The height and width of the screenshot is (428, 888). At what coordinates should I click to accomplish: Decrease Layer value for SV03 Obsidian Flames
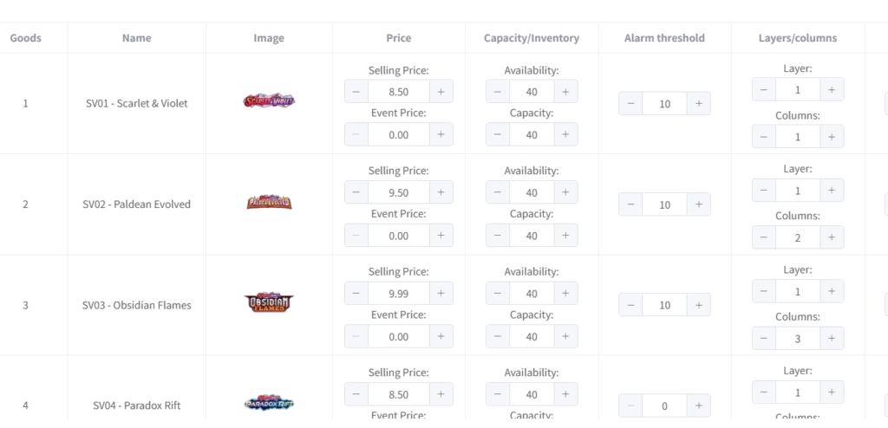point(764,291)
